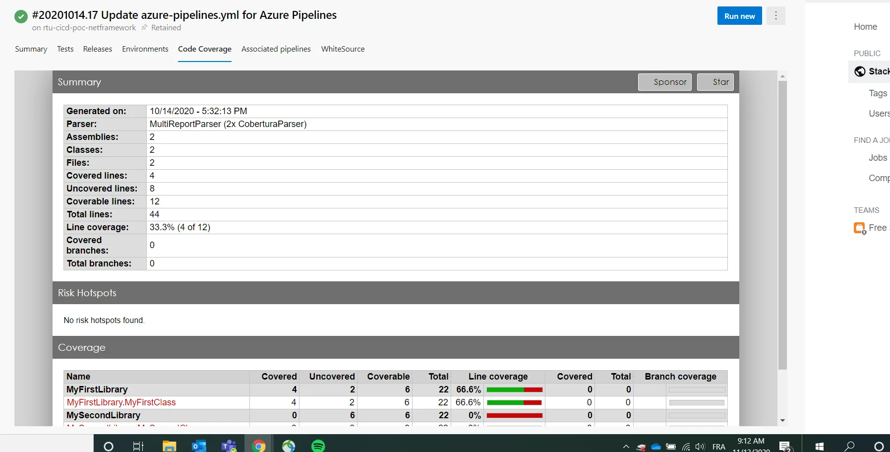890x452 pixels.
Task: Click the Retained label text
Action: pyautogui.click(x=166, y=28)
